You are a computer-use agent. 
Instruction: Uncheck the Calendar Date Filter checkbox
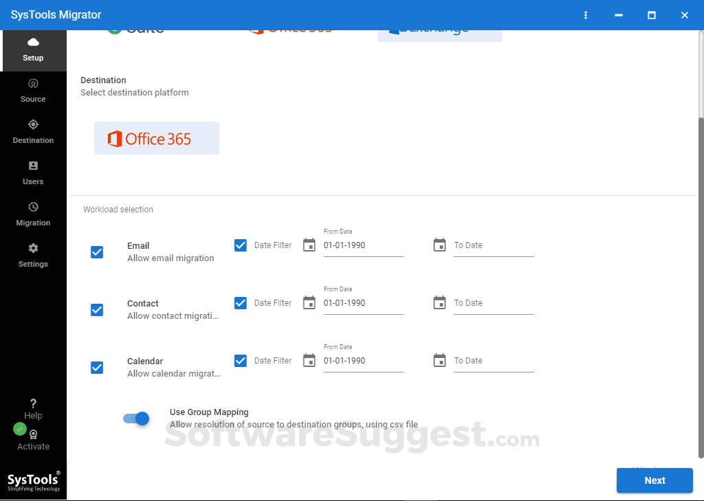tap(242, 360)
